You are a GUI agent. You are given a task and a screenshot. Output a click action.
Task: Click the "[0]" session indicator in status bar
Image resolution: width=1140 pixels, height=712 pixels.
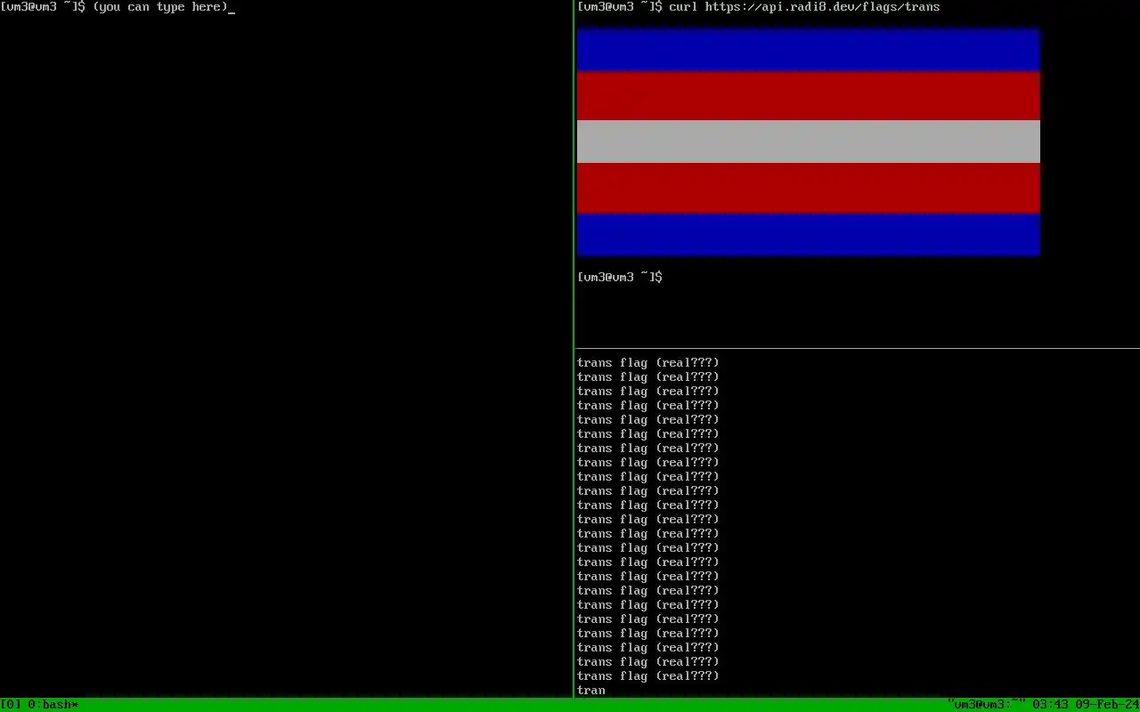11,705
